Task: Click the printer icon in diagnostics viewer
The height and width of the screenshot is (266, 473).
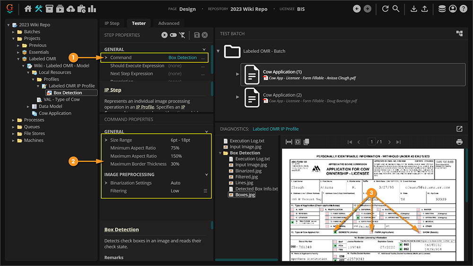Action: (x=459, y=142)
